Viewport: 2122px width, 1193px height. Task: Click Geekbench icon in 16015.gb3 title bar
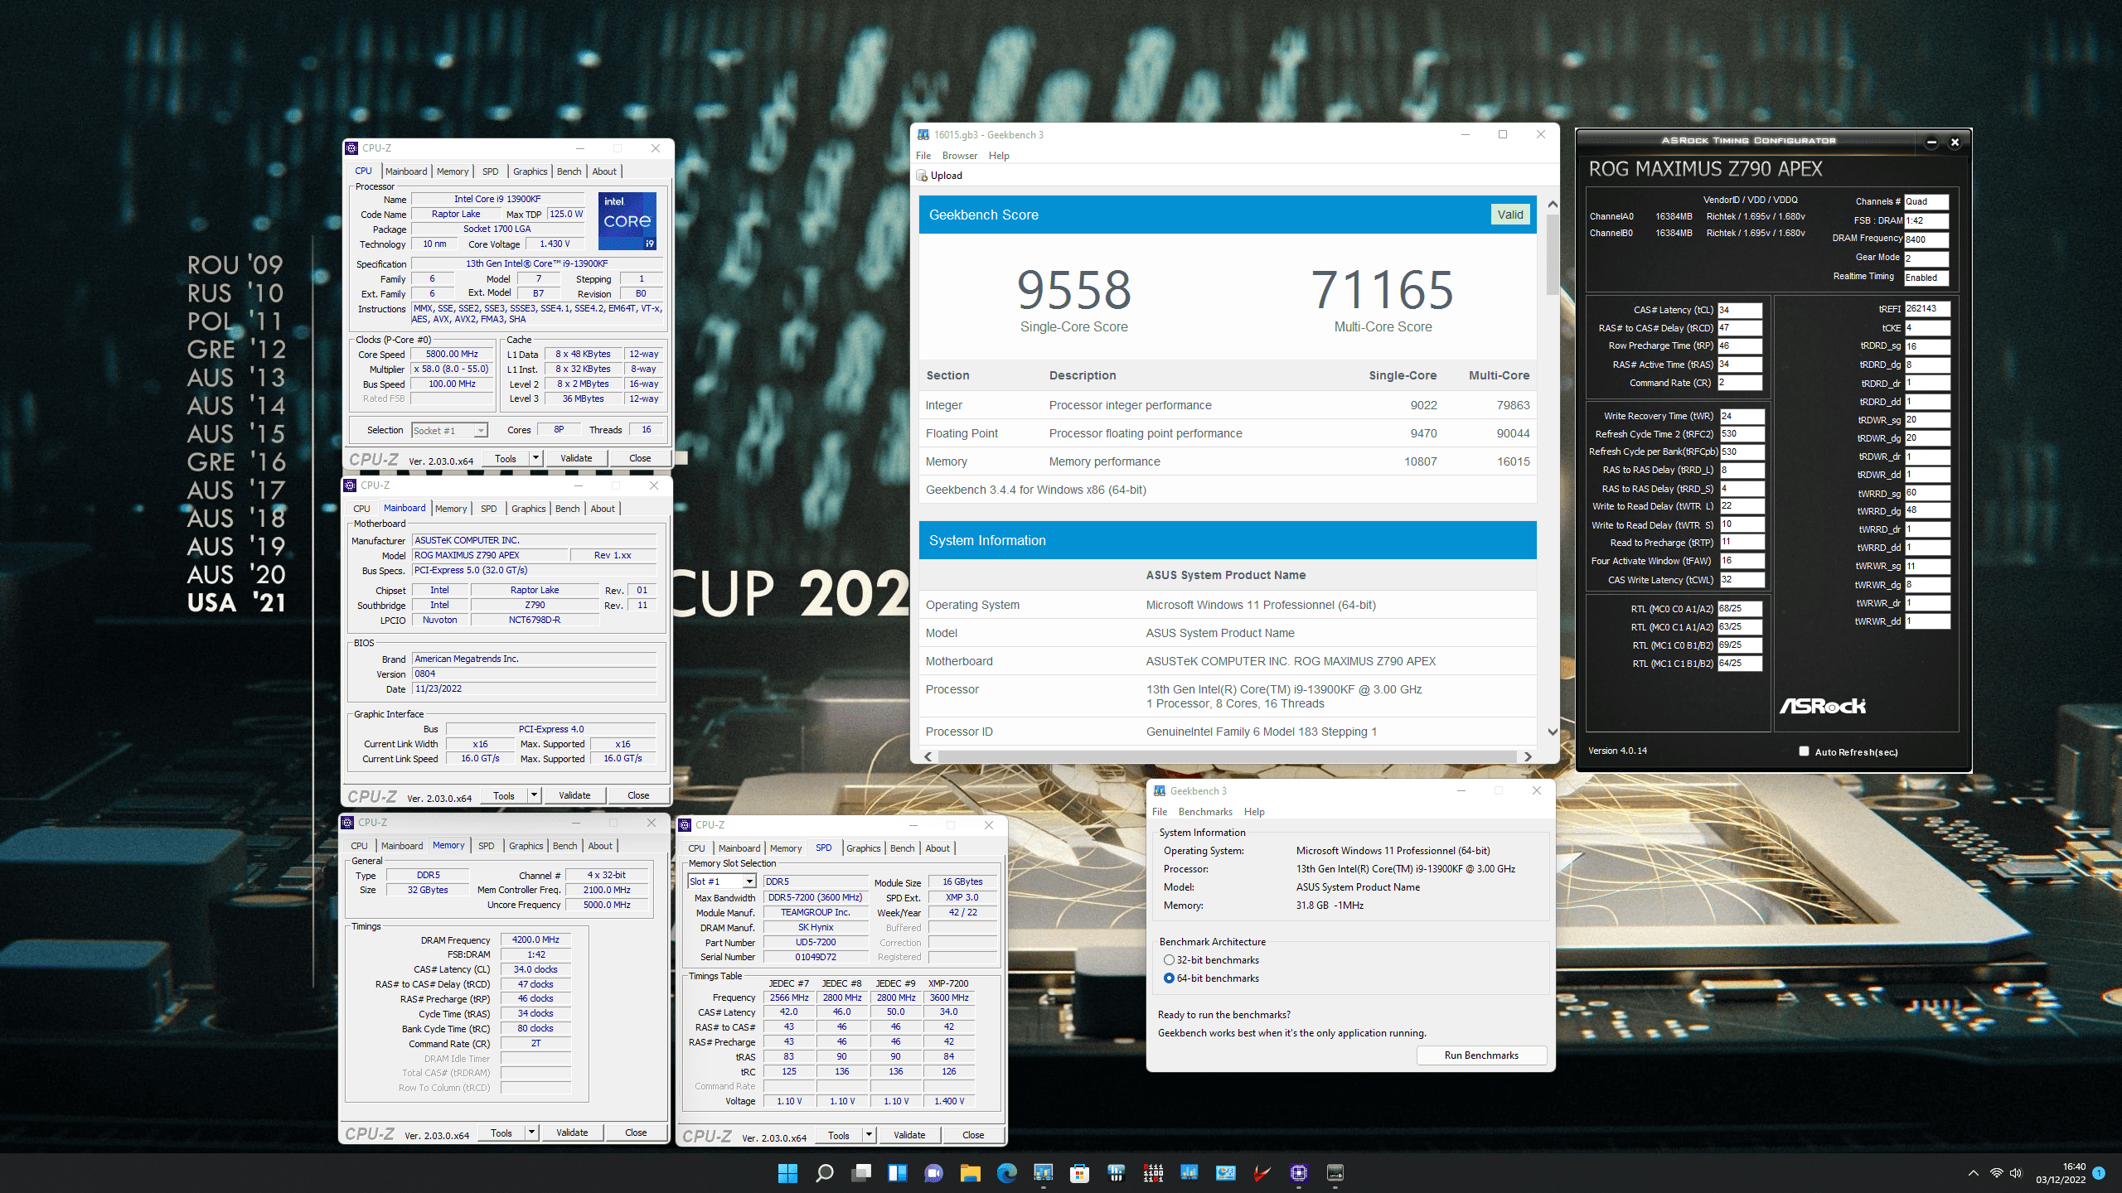tap(923, 134)
